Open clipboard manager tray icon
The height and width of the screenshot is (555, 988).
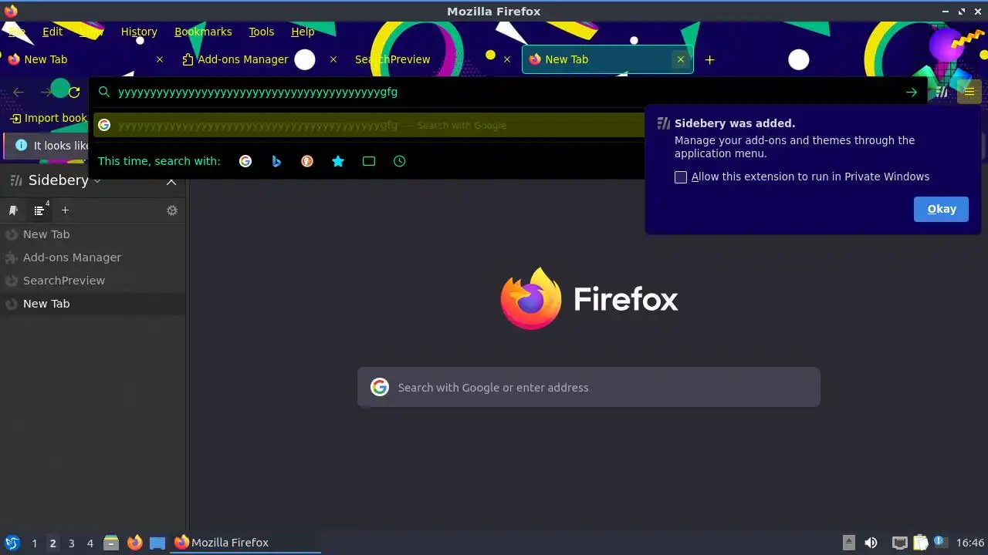(920, 543)
